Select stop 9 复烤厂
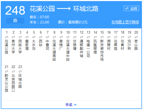The image size is (143, 110). pyautogui.click(x=61, y=45)
